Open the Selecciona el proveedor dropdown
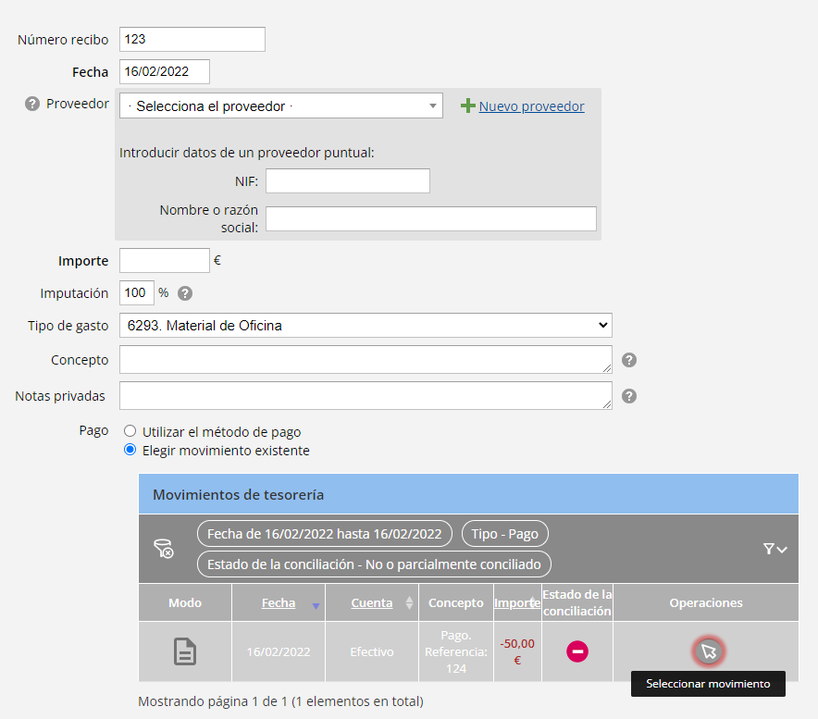This screenshot has height=719, width=818. (x=281, y=105)
